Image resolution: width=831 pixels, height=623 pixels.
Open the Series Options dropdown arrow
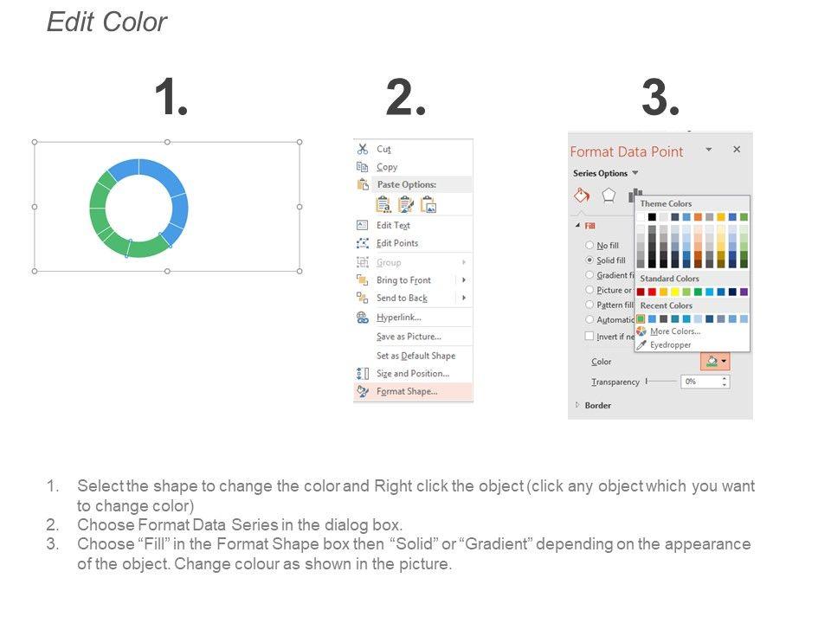click(635, 173)
